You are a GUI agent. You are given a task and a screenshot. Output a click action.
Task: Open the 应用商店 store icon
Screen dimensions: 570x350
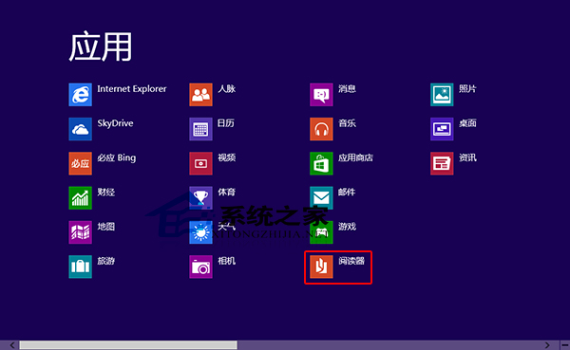pos(321,163)
